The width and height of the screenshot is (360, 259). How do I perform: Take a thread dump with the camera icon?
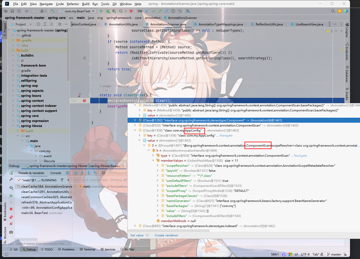point(11,232)
